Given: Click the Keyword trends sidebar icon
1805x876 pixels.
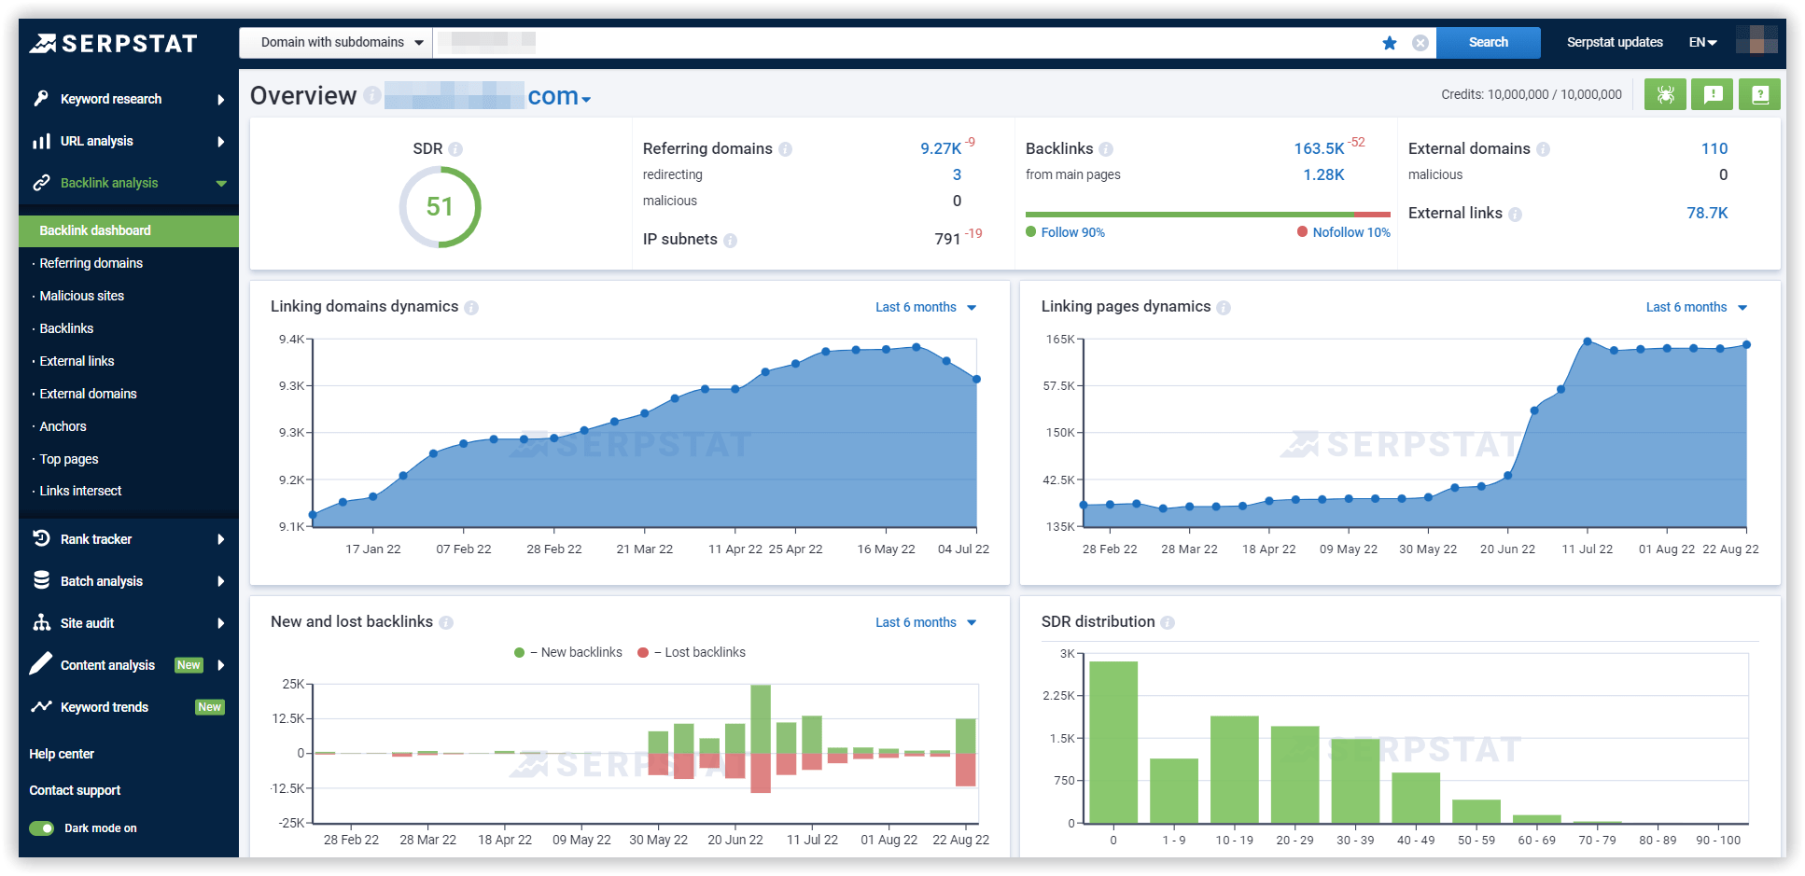Looking at the screenshot, I should click(x=42, y=706).
